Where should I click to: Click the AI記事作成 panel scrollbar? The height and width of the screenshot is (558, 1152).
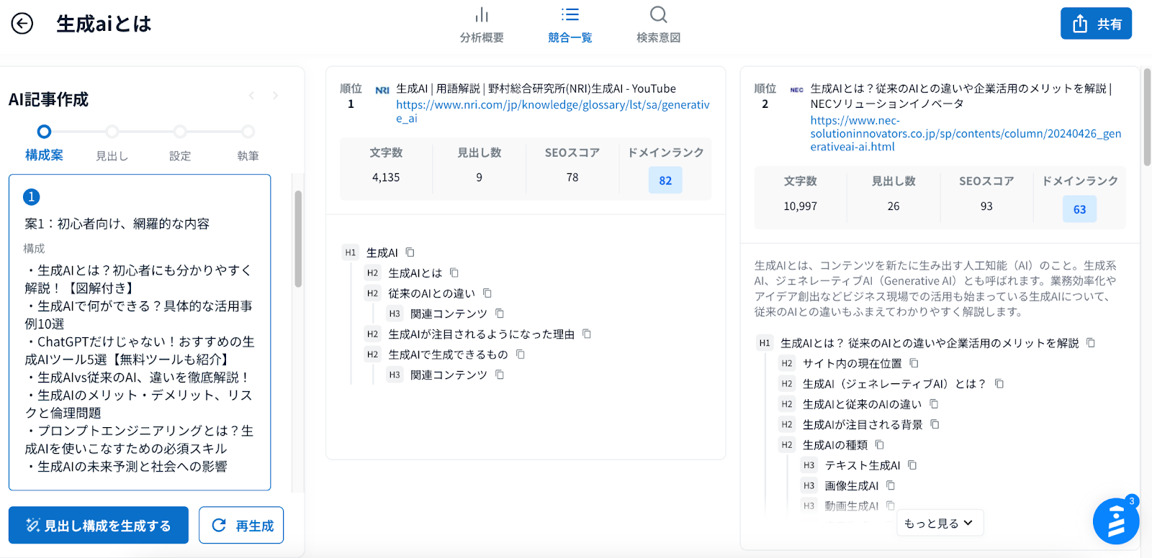point(298,239)
